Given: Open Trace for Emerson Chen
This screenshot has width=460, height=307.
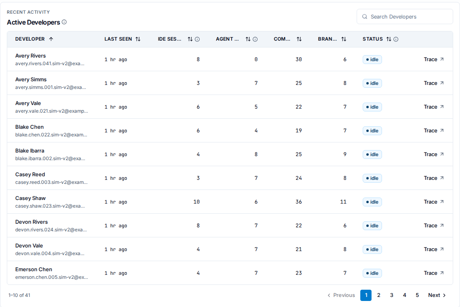Looking at the screenshot, I should [433, 273].
